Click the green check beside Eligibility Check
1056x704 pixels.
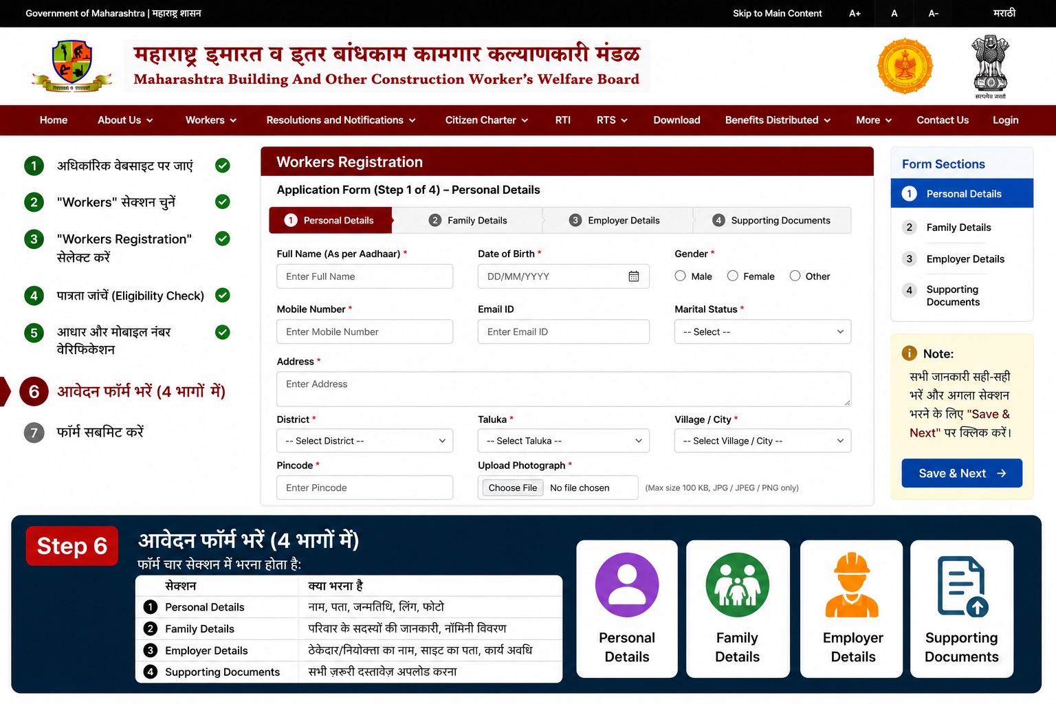pyautogui.click(x=223, y=296)
